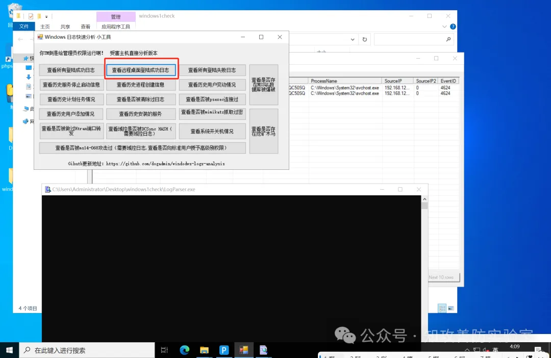Click the Htran端口转发 check button
Screen dimensions: 551x358
pos(71,131)
